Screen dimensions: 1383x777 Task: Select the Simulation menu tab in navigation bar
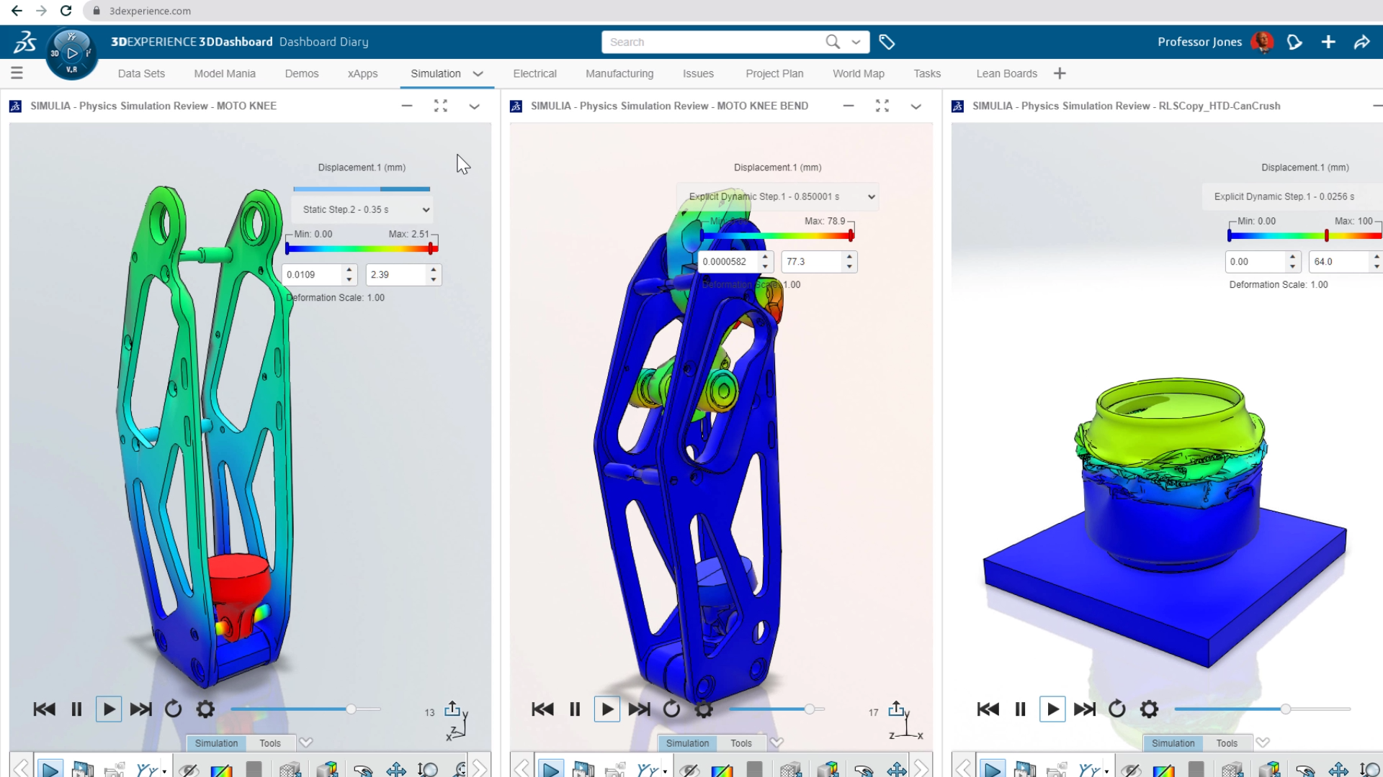coord(436,73)
